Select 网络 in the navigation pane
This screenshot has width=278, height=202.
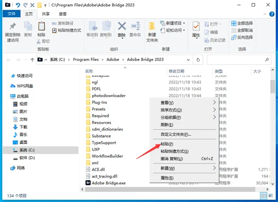tap(18, 168)
